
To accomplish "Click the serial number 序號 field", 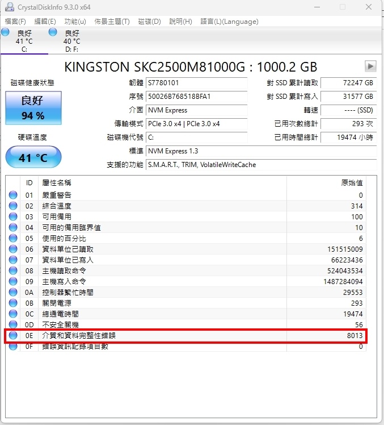I will [x=197, y=97].
